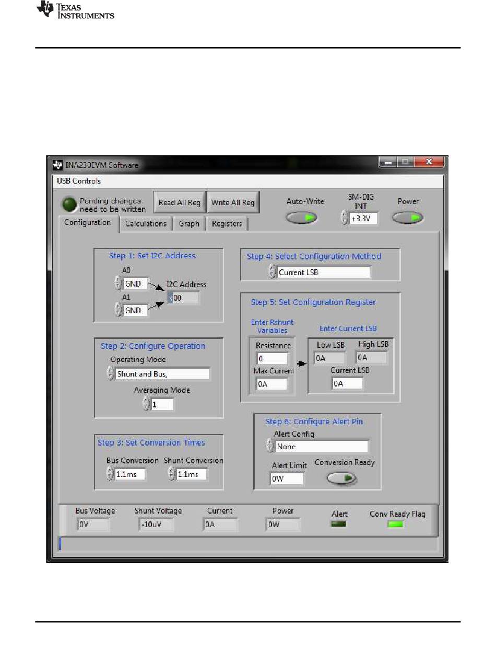Image resolution: width=496 pixels, height=649 pixels.
Task: Switch to the Registers tab
Action: click(x=227, y=223)
